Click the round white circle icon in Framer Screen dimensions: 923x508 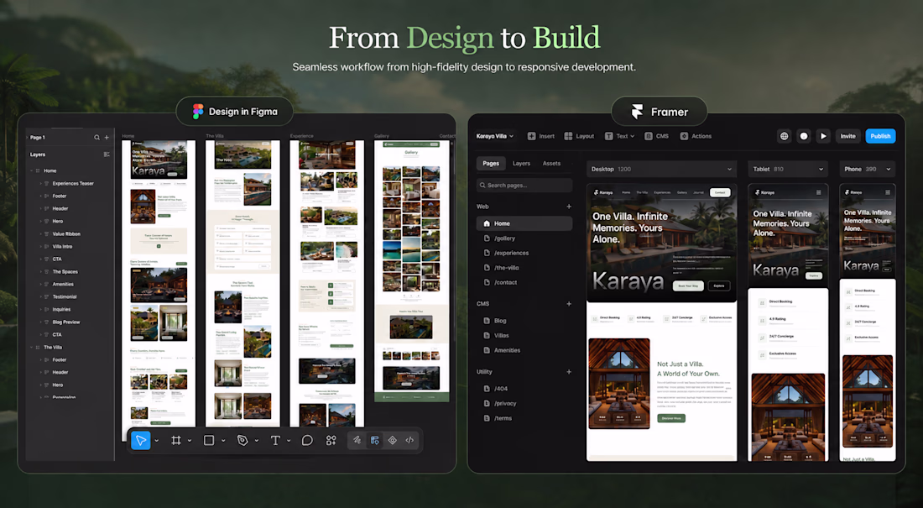point(804,136)
